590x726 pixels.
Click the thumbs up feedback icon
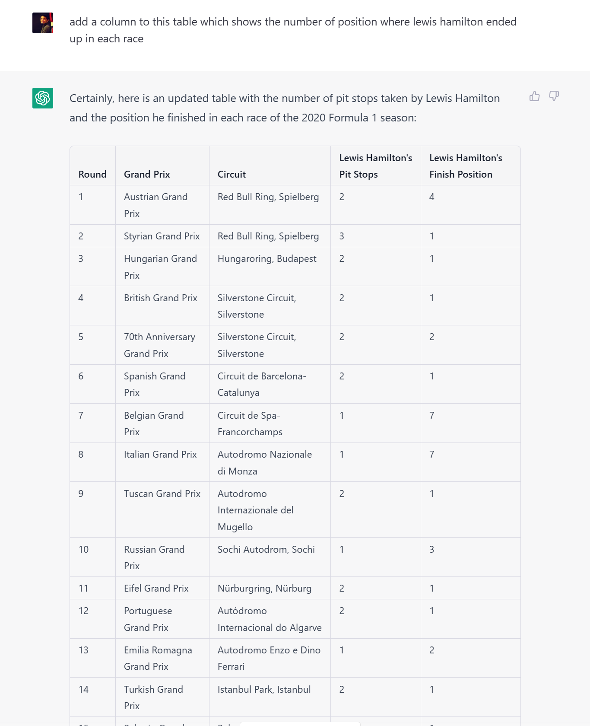(x=535, y=96)
